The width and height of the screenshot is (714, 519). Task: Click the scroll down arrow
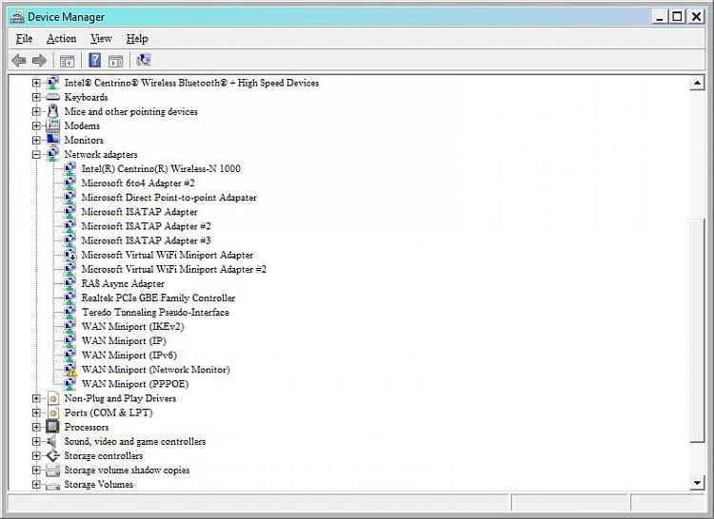tap(697, 483)
